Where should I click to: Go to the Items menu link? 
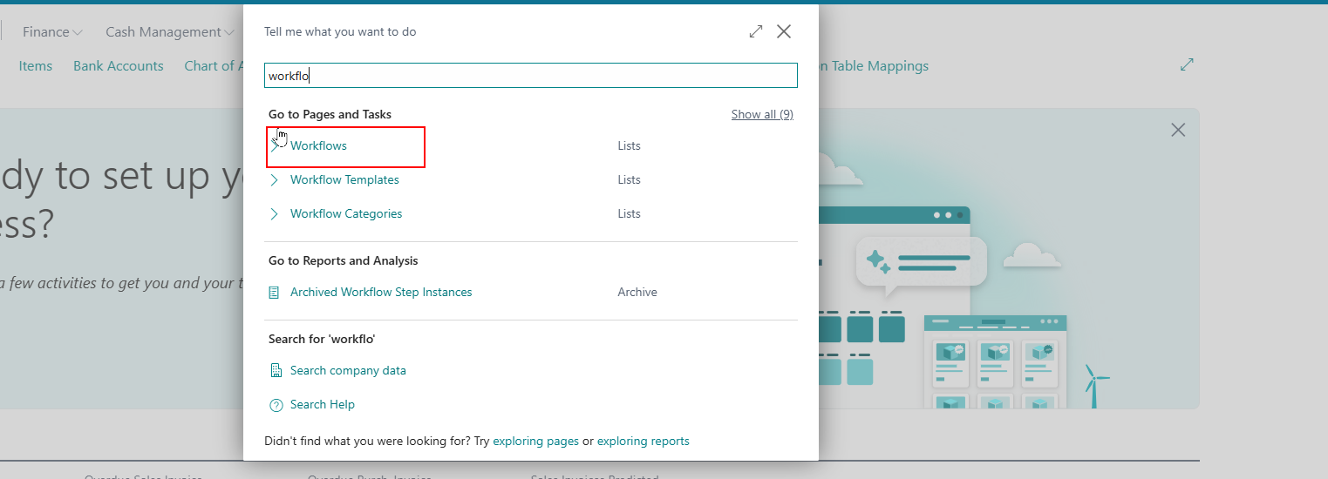[x=36, y=66]
